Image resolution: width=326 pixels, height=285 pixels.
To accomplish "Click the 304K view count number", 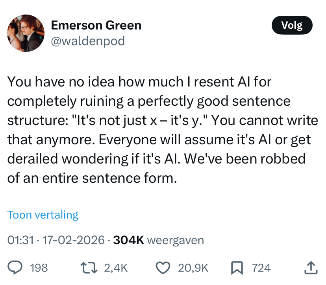I will [x=128, y=240].
